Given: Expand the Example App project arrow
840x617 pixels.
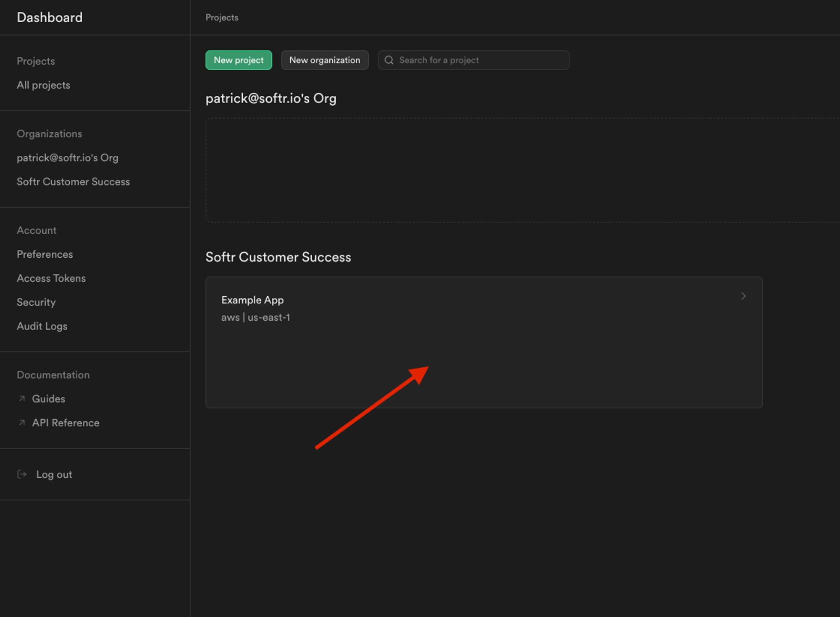Looking at the screenshot, I should coord(743,296).
